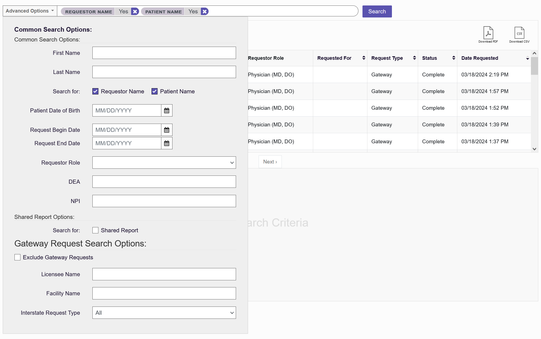
Task: Click the table scrollbar down arrow
Action: [534, 149]
